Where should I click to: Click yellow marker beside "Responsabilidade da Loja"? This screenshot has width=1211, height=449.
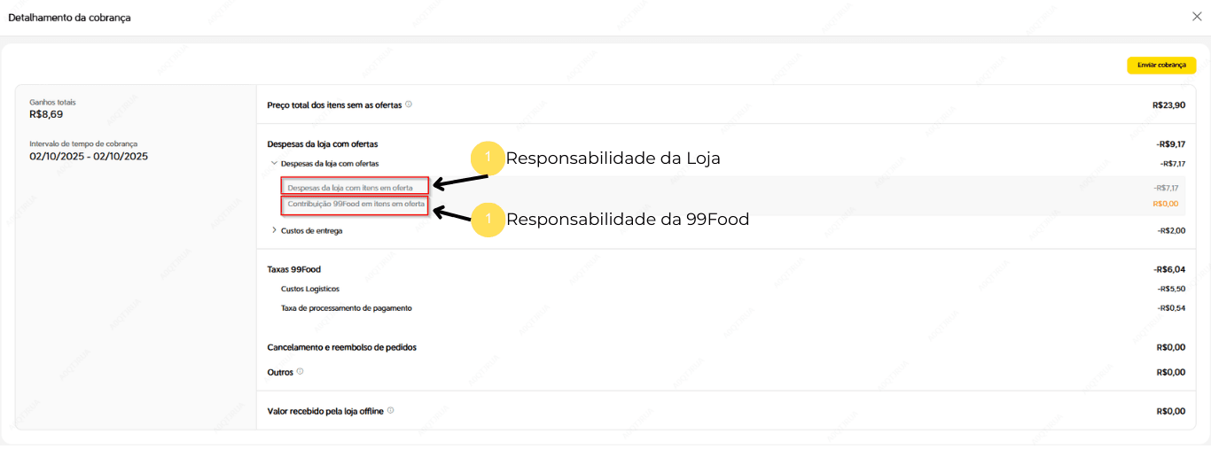(488, 159)
